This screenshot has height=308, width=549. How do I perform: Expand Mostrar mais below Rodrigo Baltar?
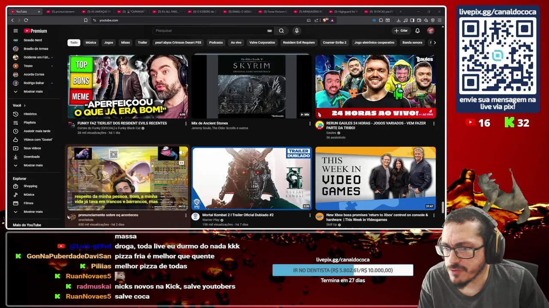point(33,92)
